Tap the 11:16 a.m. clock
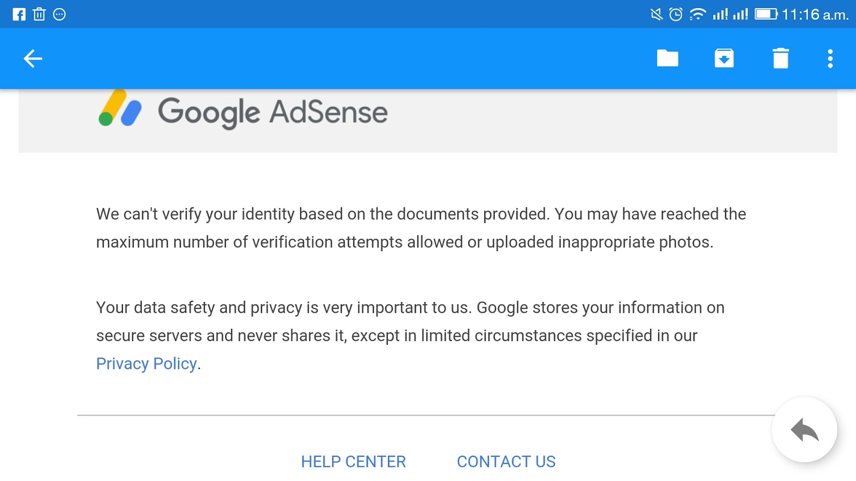Viewport: 856px width, 481px height. pyautogui.click(x=815, y=14)
